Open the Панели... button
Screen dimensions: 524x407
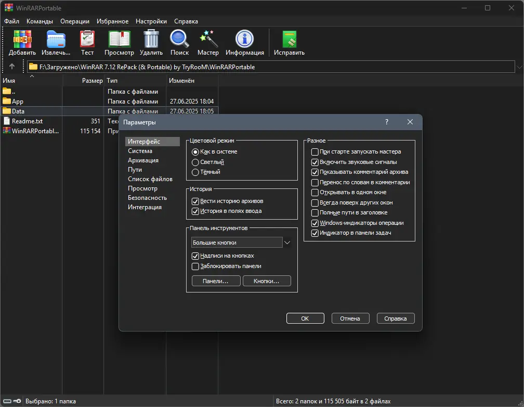click(216, 281)
